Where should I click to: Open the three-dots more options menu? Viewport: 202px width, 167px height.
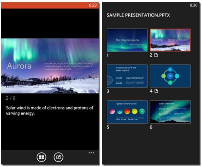point(91,153)
